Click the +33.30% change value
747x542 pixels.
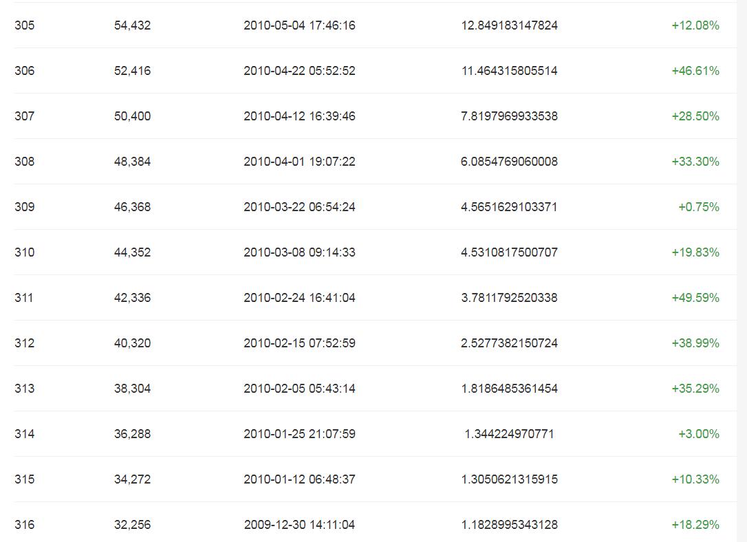coord(695,162)
